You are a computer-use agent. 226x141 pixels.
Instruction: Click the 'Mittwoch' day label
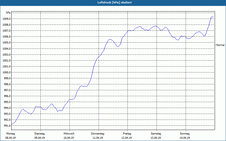[69, 134]
